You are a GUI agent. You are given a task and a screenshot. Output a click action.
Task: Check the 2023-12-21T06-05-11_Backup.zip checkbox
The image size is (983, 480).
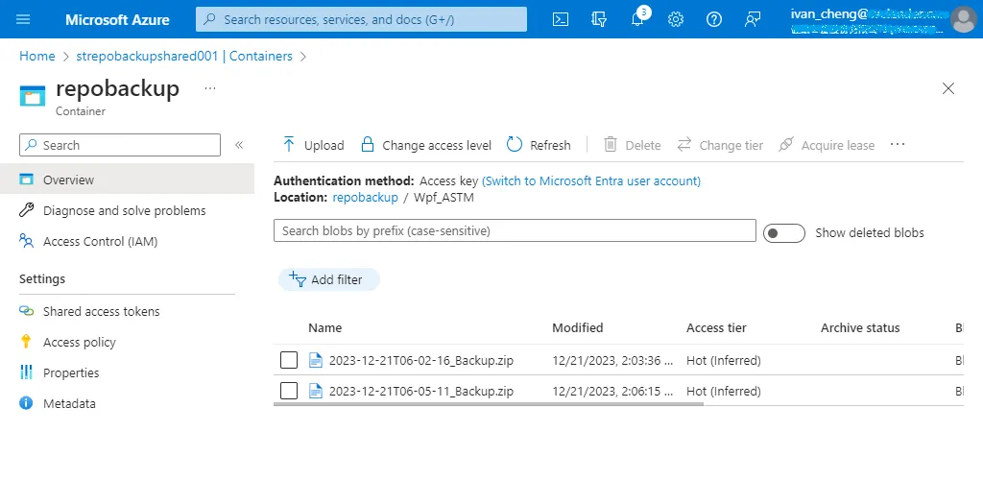coord(289,391)
